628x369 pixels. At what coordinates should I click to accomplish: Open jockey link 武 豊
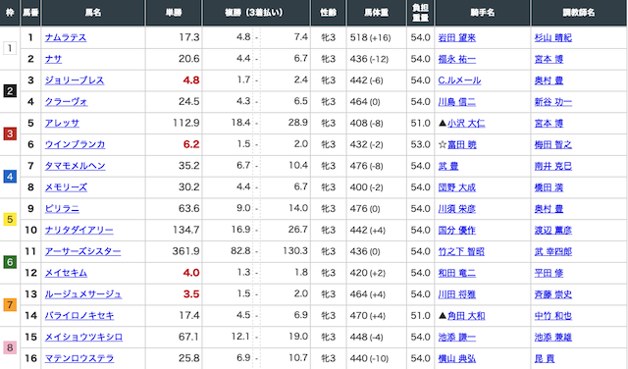(447, 166)
